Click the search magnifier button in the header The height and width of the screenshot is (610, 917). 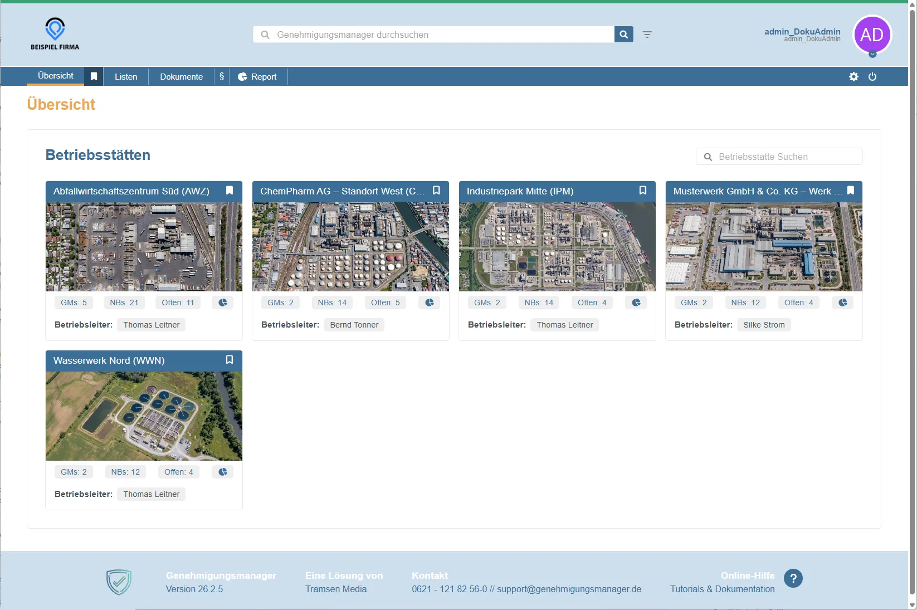[623, 35]
